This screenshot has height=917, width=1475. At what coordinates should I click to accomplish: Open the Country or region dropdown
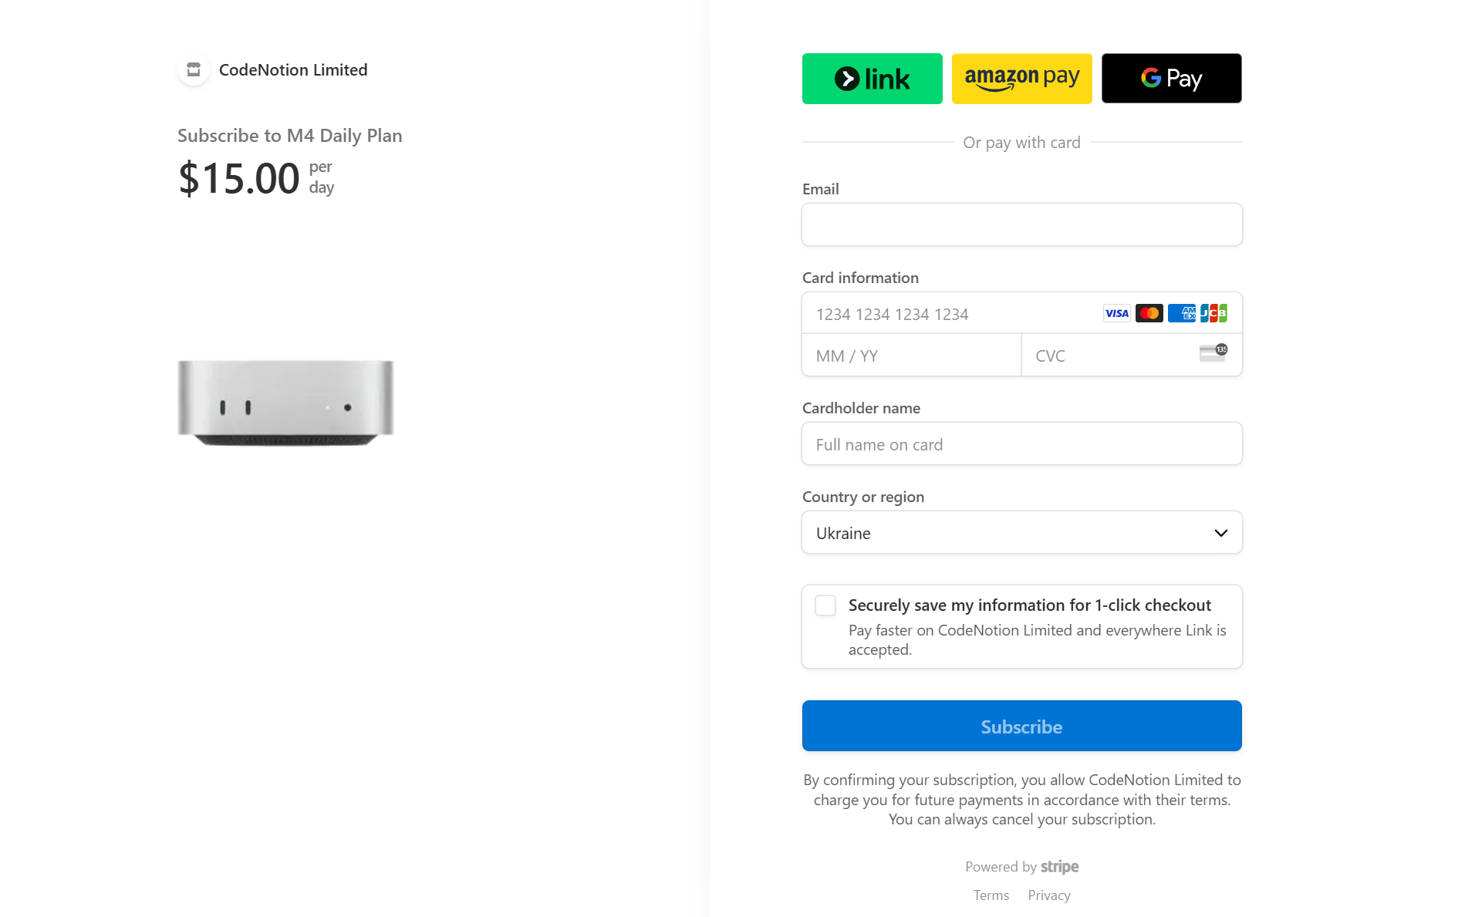pos(1021,532)
